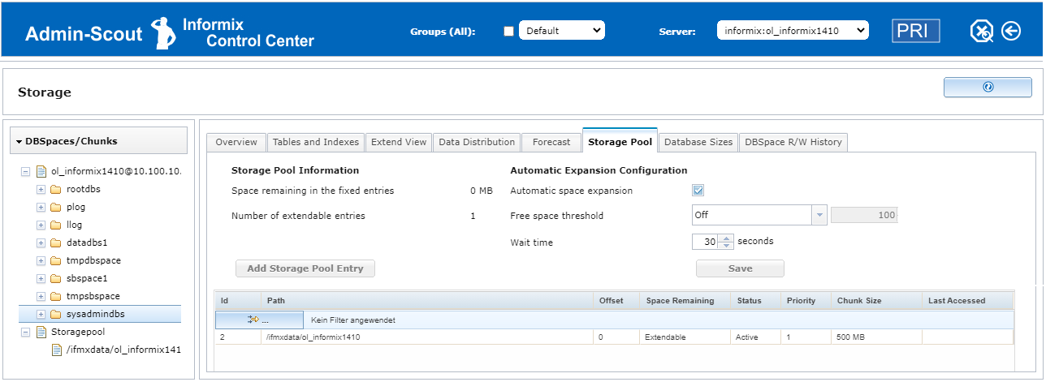1046x382 pixels.
Task: Open the Default groups dropdown
Action: (562, 31)
